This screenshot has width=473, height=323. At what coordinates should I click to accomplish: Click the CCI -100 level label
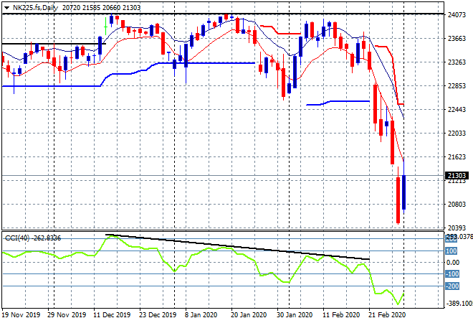tap(452, 274)
